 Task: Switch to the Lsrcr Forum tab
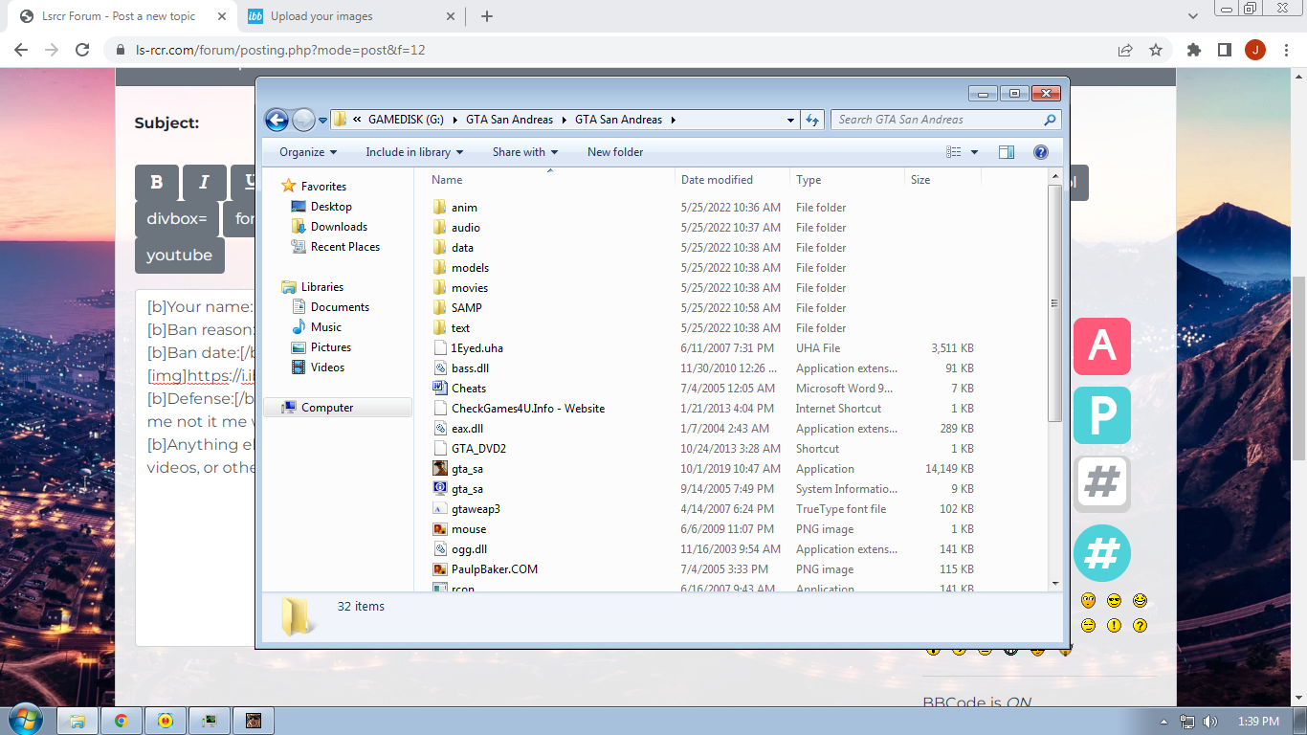tap(122, 16)
